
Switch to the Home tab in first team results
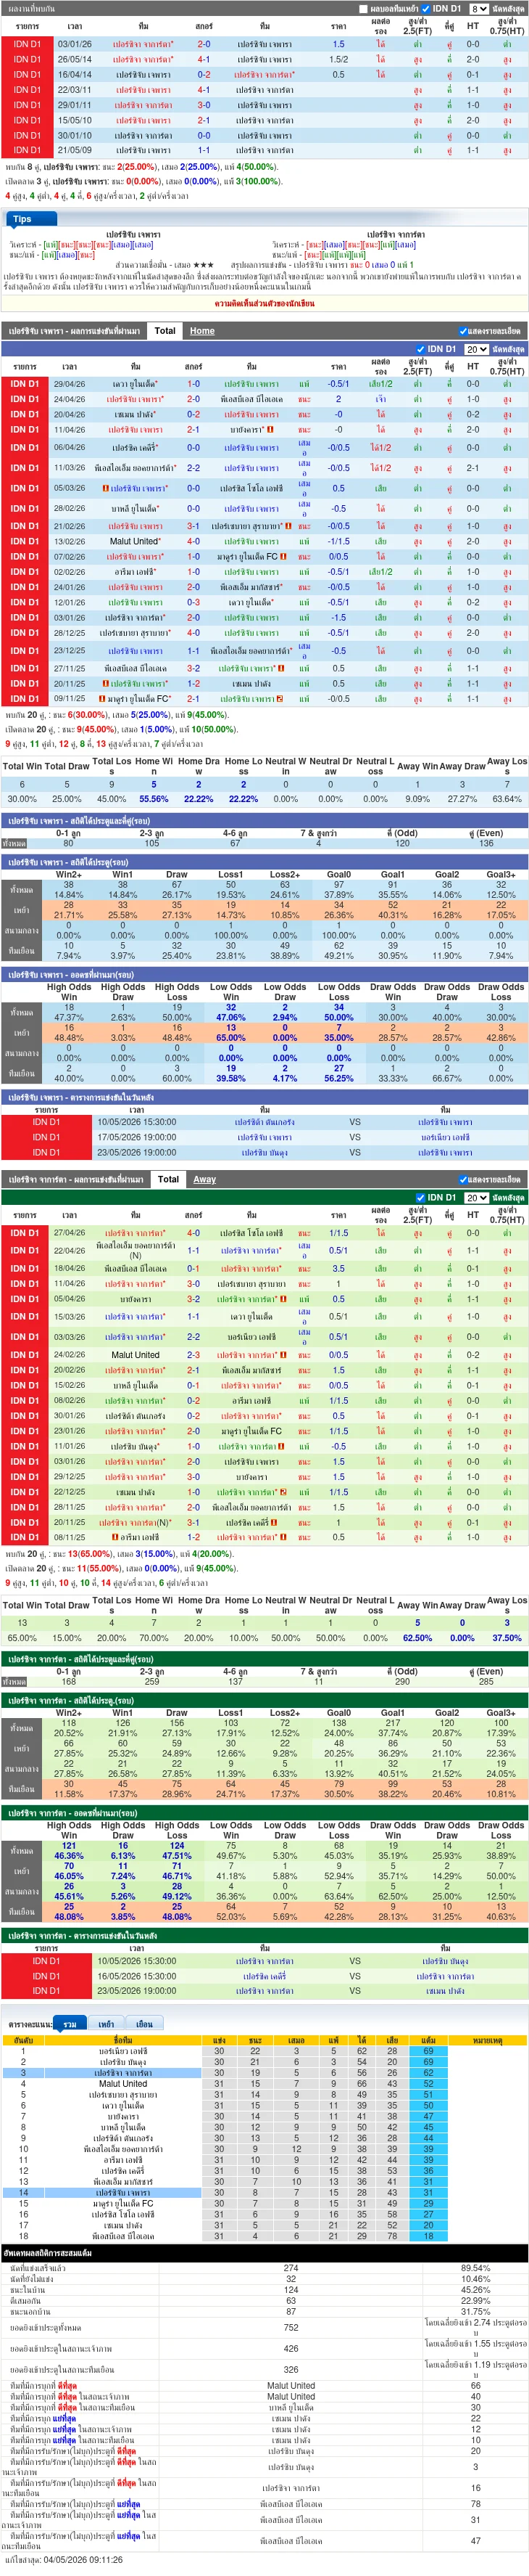click(203, 331)
